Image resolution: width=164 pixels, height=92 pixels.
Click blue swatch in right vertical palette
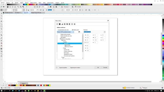(x=163, y=36)
